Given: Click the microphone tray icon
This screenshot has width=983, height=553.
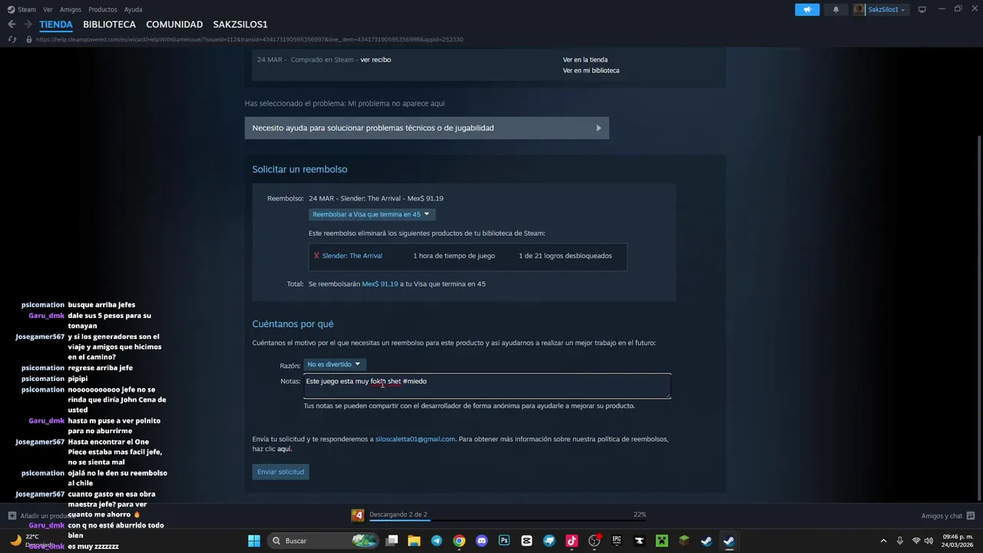Looking at the screenshot, I should (x=899, y=541).
